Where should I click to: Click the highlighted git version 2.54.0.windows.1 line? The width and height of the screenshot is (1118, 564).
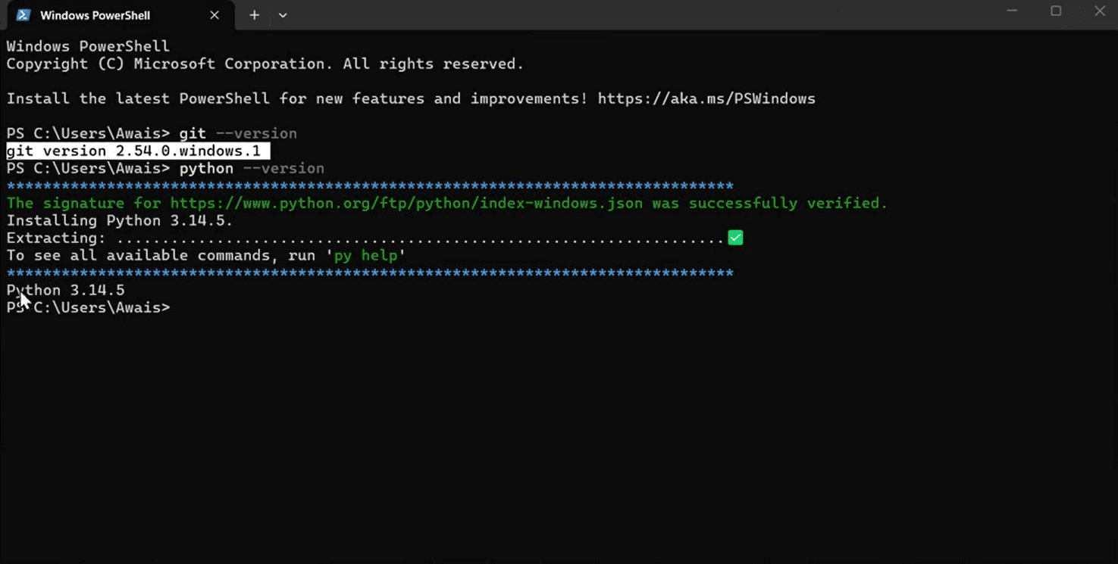[x=138, y=151]
